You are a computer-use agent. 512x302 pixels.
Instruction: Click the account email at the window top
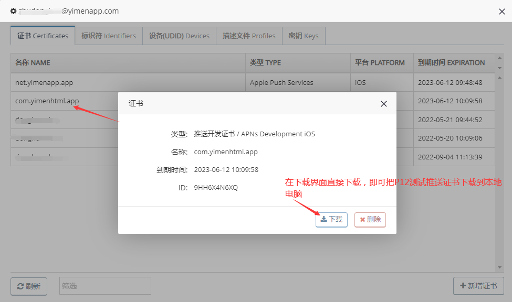pos(69,11)
